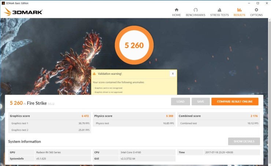Screen dimensions: 271x166
Task: Minimize the 3DMark window
Action: (x=249, y=3)
